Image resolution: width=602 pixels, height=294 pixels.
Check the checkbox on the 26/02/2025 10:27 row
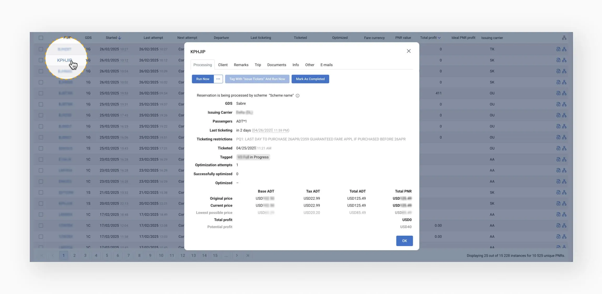click(41, 49)
